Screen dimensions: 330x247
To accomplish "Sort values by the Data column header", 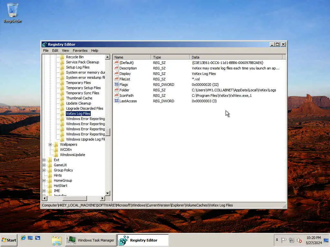I will tap(236, 57).
